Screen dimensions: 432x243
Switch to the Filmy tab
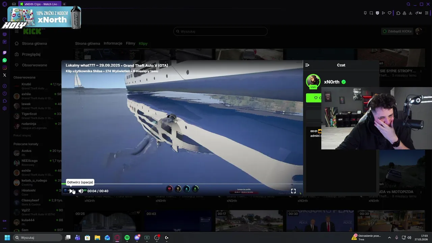coord(130,44)
